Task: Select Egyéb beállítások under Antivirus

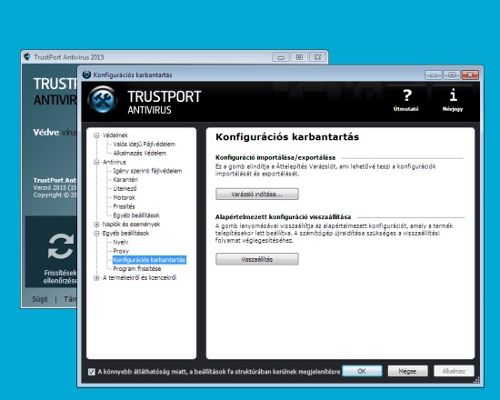Action: pos(136,215)
